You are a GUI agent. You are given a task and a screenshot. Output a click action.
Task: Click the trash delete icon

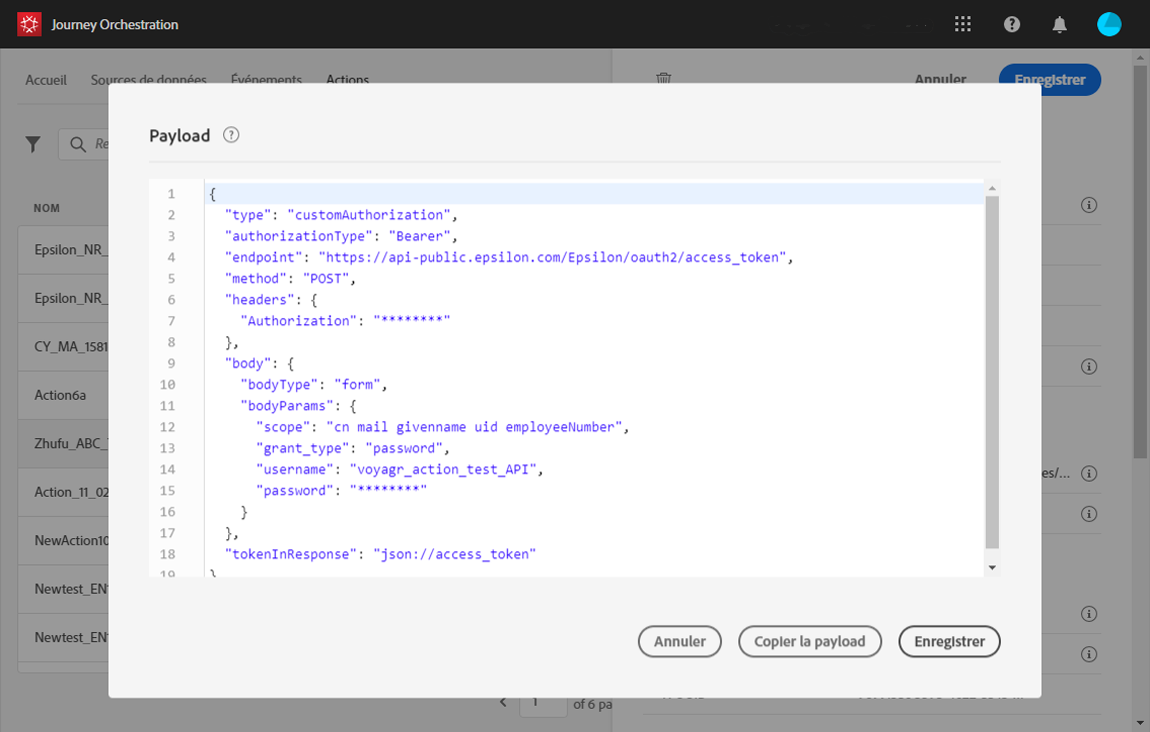[x=663, y=77]
